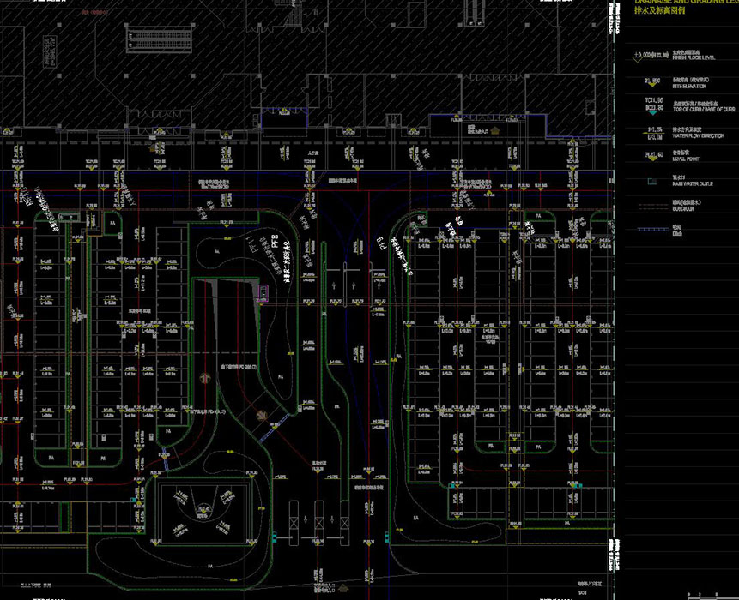
Task: Click the WATER FLOW DIRECTION legend text
Action: 700,135
